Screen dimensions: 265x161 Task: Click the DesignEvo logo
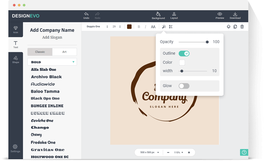click(26, 16)
